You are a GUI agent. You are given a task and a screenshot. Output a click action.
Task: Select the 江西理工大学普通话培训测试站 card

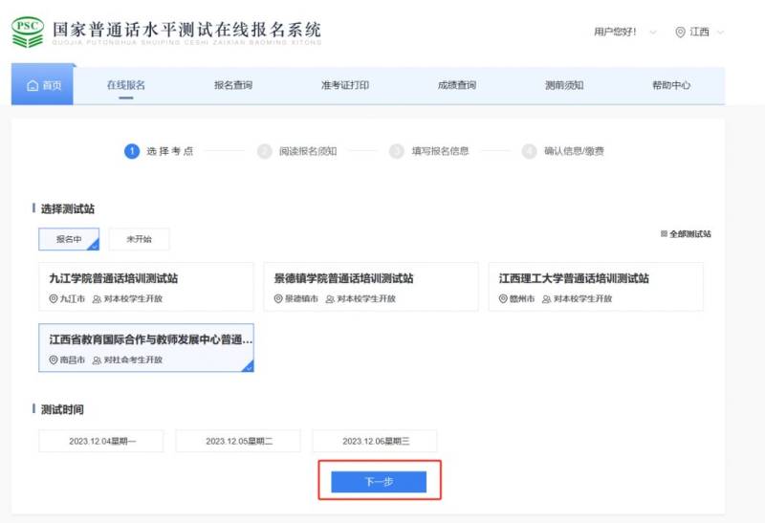[x=595, y=287]
